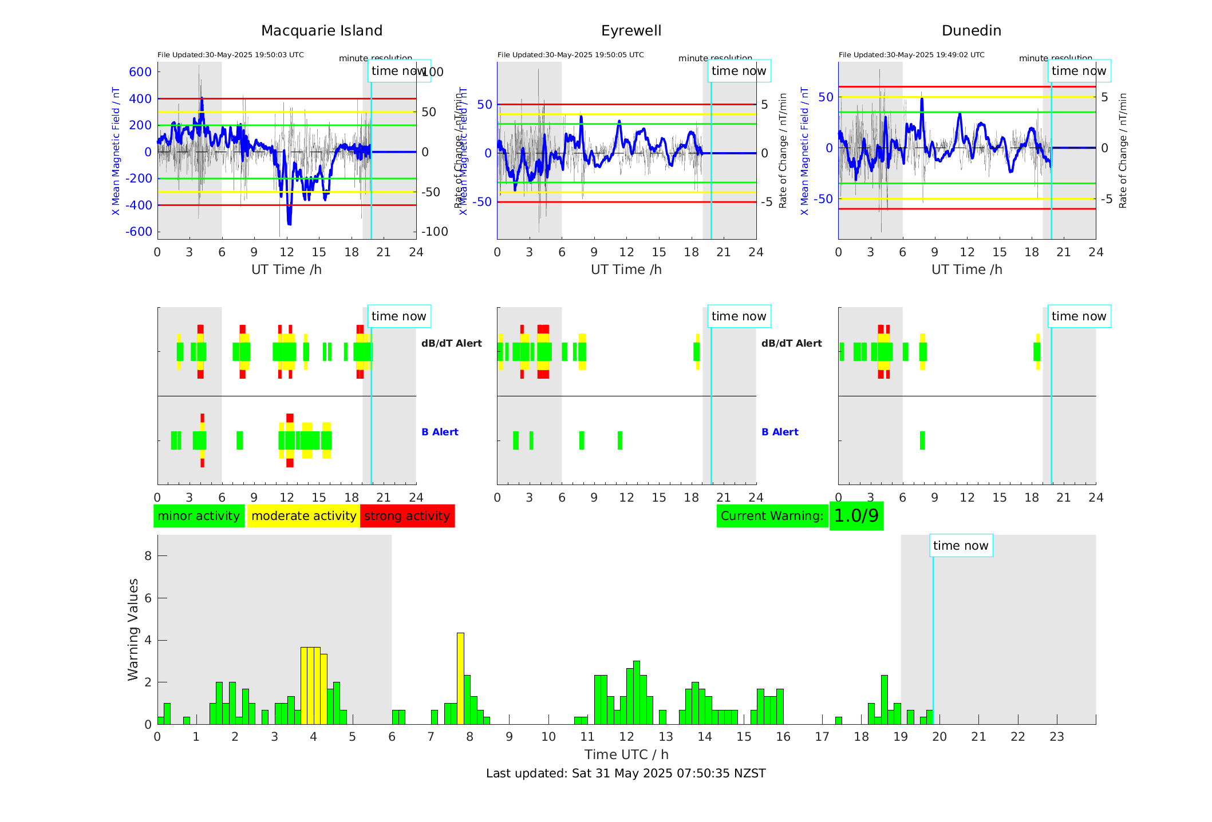Click the time now label in Macquarie field chart

pos(398,71)
